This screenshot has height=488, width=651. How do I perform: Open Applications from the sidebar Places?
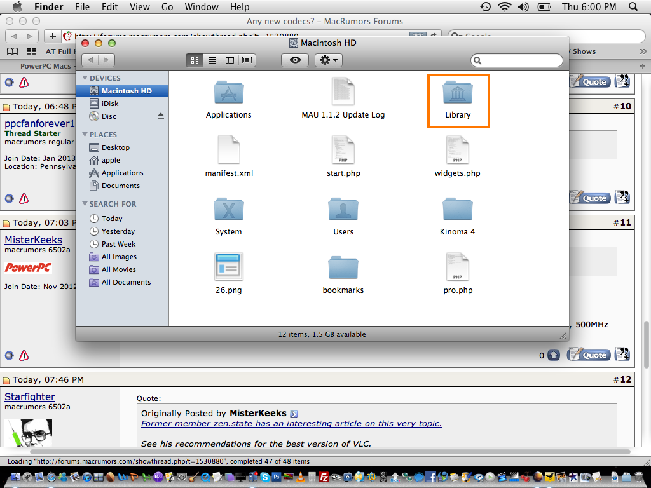tap(122, 173)
